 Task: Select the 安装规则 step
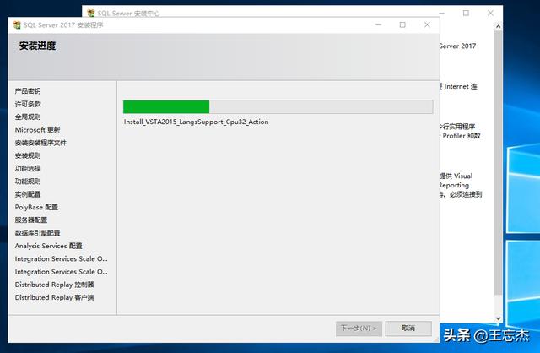[x=28, y=155]
